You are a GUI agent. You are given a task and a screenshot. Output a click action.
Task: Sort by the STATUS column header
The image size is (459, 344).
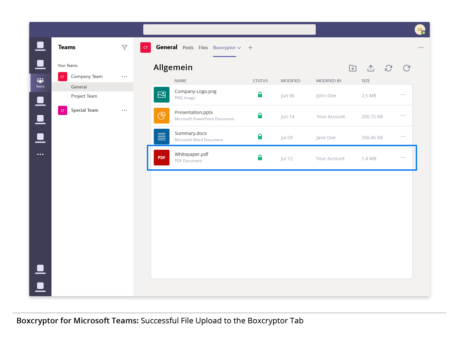(x=260, y=81)
